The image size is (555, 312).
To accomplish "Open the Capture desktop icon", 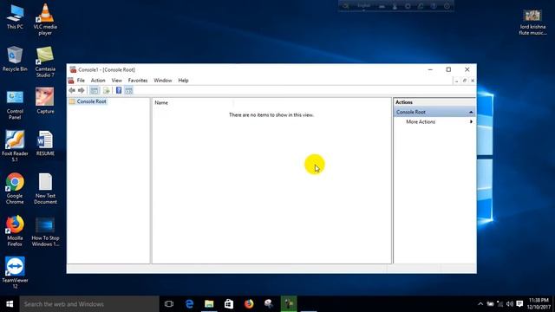I will (45, 101).
